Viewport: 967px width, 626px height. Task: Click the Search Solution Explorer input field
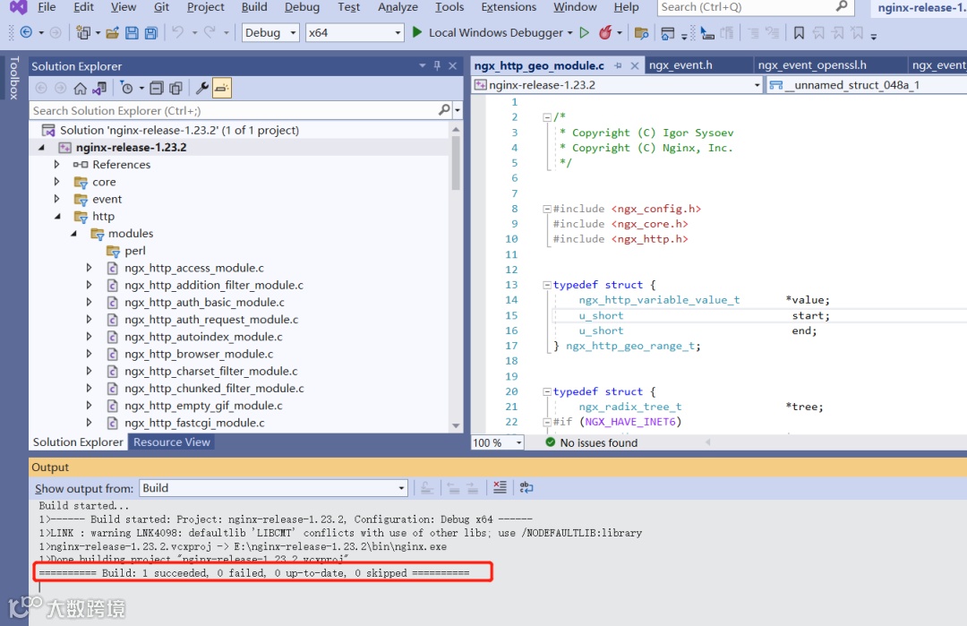[x=235, y=110]
